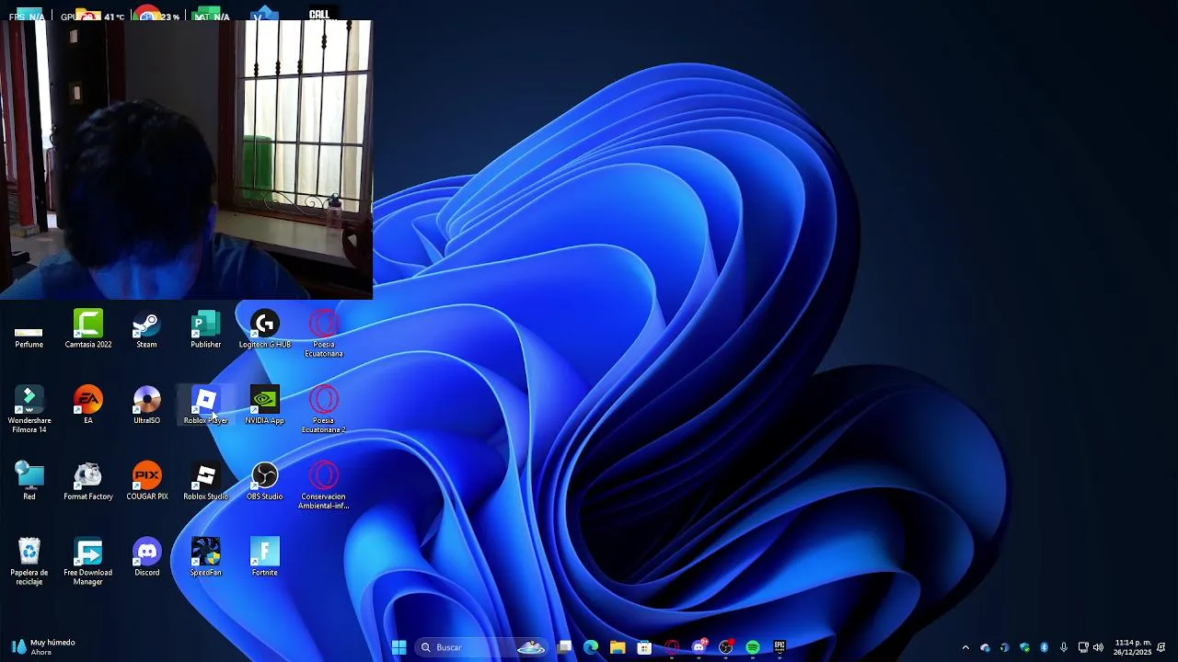Click the landscape image in search box
Screen dimensions: 1178x662
pos(532,647)
